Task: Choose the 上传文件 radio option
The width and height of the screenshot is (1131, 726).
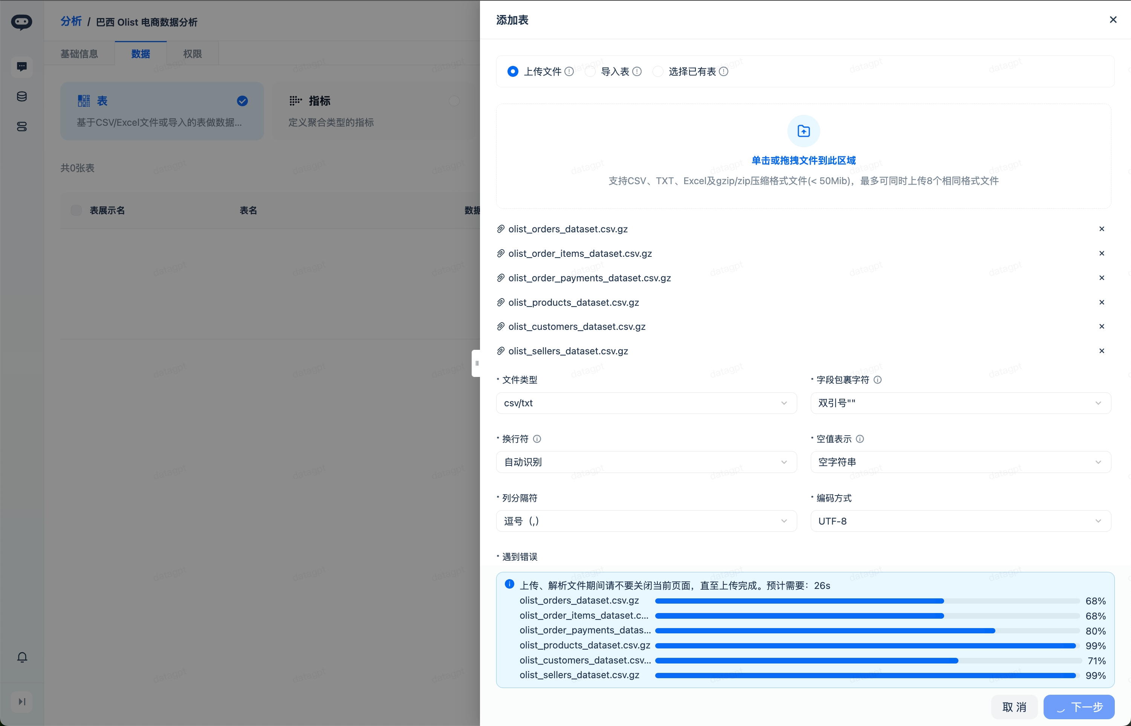Action: click(513, 72)
